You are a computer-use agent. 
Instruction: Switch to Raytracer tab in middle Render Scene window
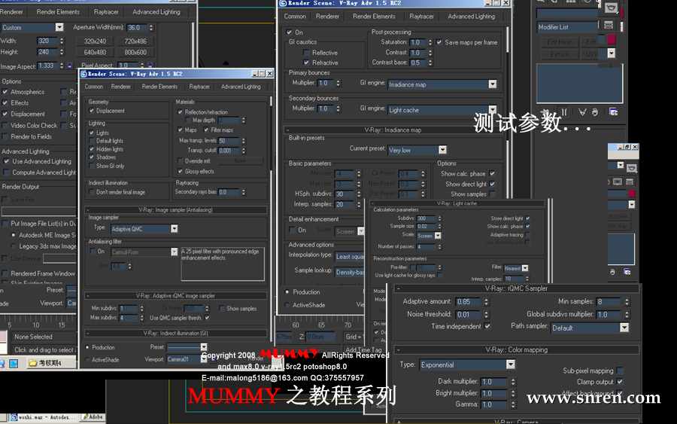pyautogui.click(x=199, y=87)
